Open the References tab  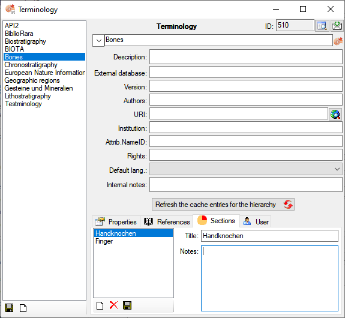click(x=167, y=221)
